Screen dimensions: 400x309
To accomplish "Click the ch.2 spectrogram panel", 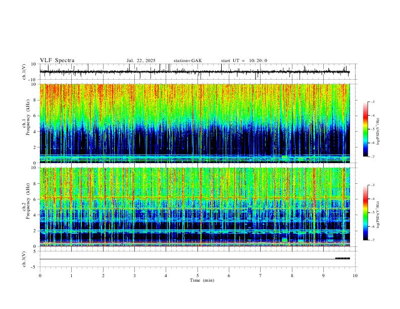I will (x=195, y=207).
